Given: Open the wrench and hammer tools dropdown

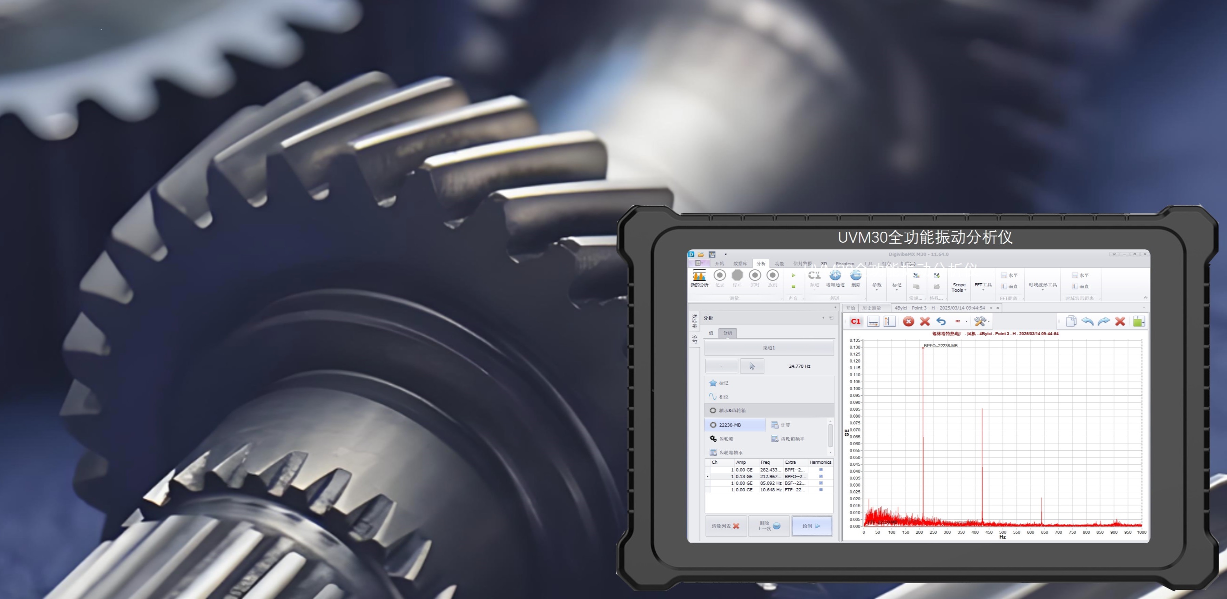Looking at the screenshot, I should [981, 322].
